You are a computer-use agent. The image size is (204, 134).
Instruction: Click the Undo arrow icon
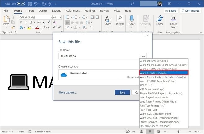point(36,4)
